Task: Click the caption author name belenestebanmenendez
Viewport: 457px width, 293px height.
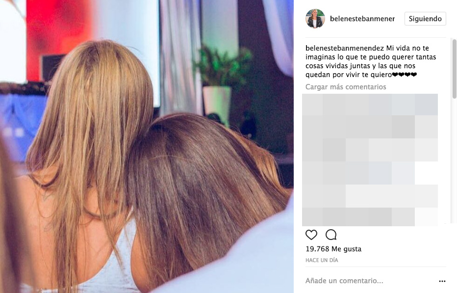Action: [345, 48]
